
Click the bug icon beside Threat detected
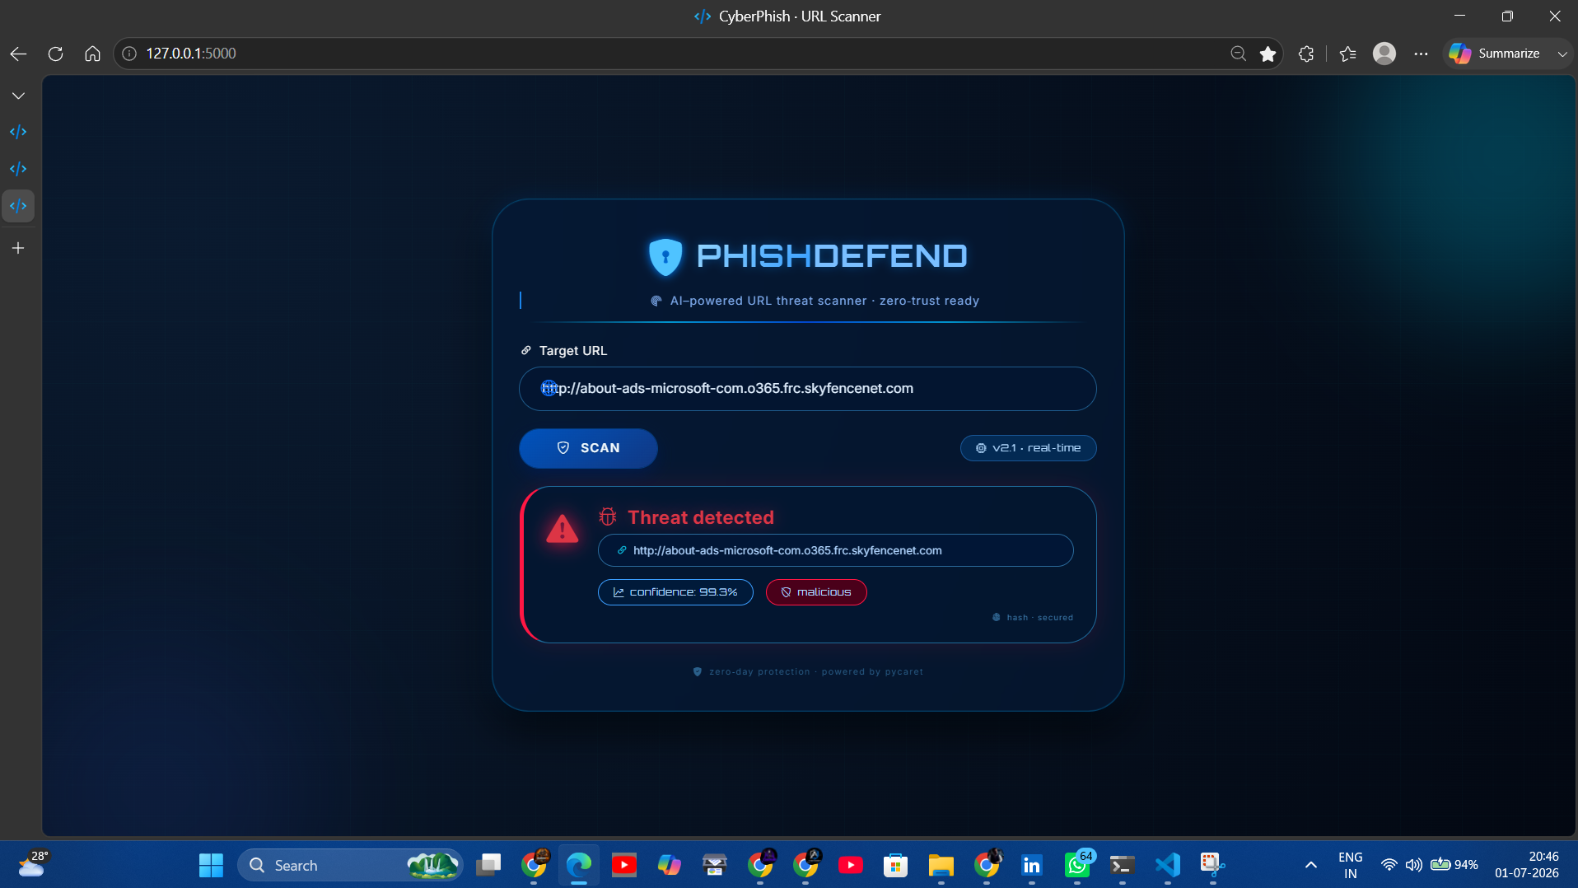coord(608,517)
